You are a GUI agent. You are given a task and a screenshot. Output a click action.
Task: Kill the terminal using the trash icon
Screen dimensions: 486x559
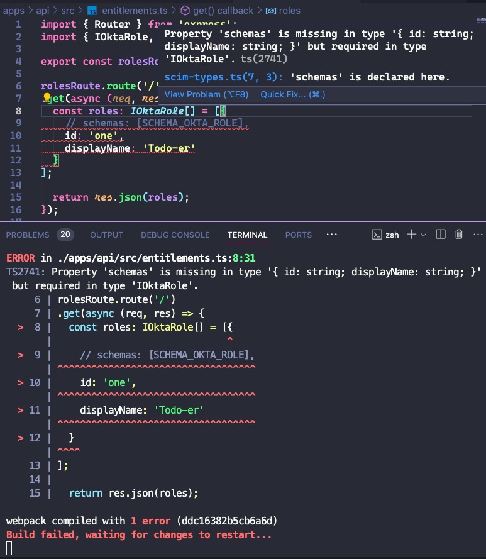pos(458,234)
